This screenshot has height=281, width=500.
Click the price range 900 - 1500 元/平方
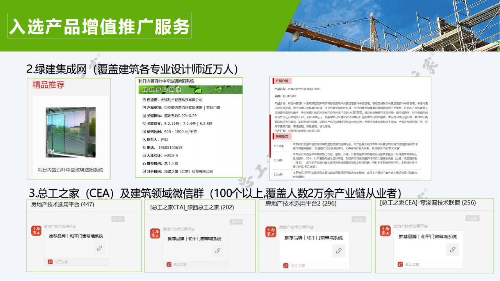[180, 132]
